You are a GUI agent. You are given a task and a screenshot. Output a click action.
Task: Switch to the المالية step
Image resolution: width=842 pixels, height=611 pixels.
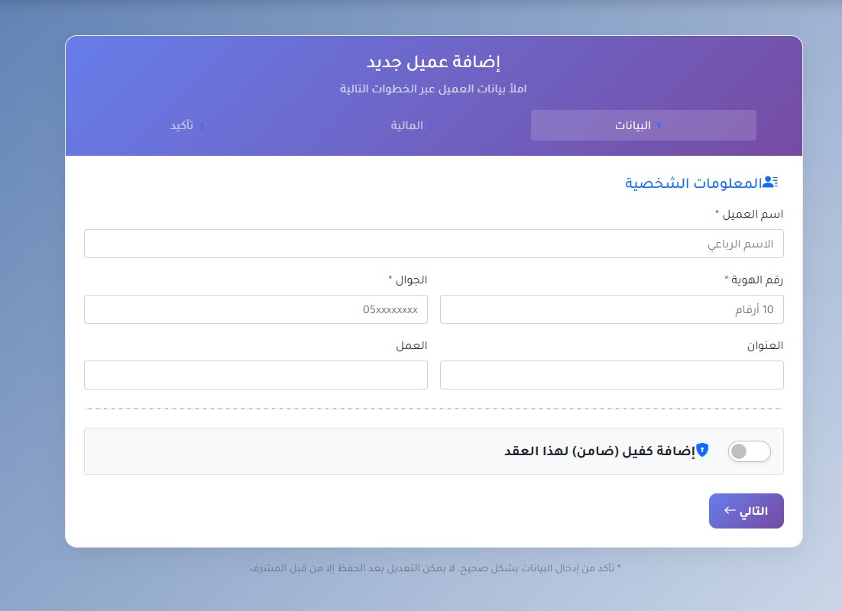[x=414, y=125]
